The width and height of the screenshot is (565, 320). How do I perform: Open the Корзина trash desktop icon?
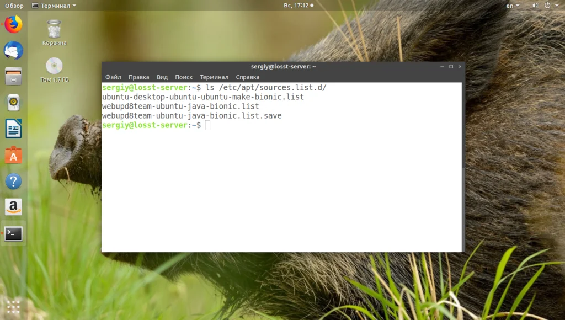click(54, 33)
